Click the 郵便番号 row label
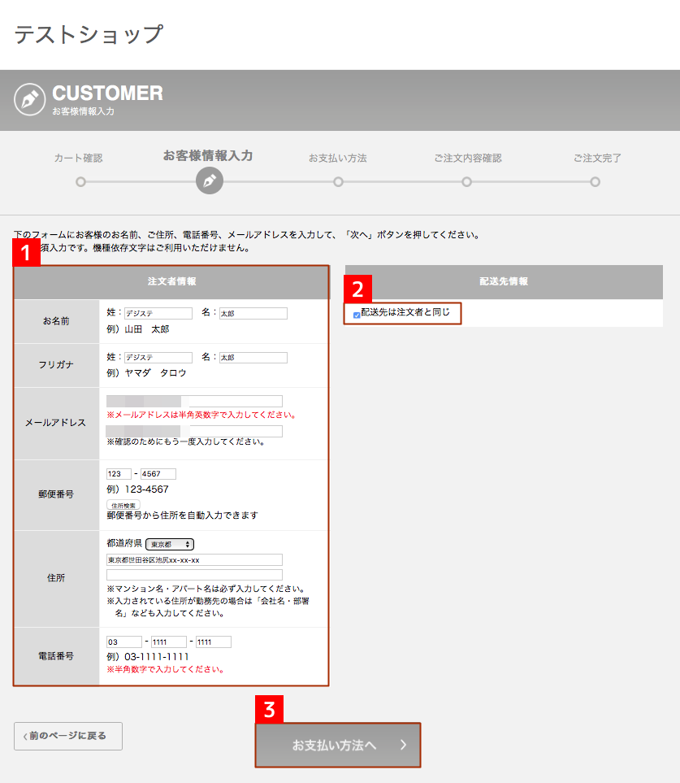Viewport: 680px width, 783px height. tap(56, 494)
